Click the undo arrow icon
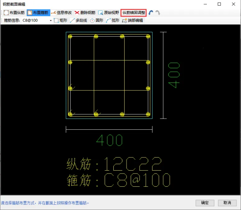Image resolution: width=241 pixels, height=210 pixels. pos(151,12)
